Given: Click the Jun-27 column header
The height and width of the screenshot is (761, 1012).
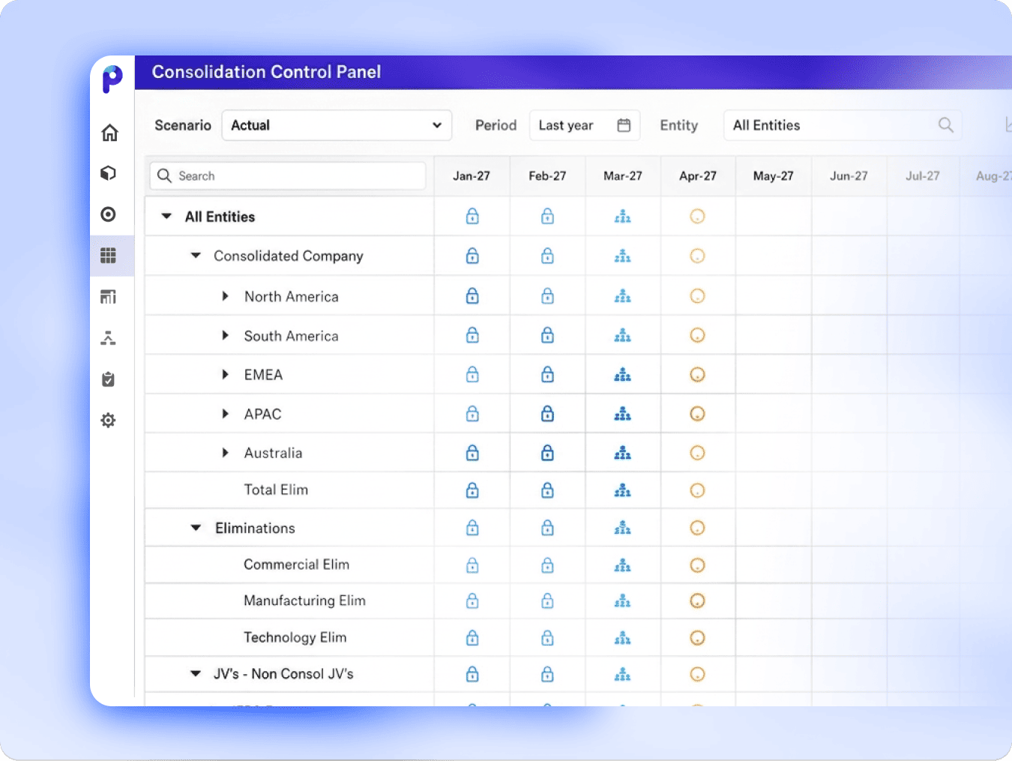Looking at the screenshot, I should coord(849,176).
